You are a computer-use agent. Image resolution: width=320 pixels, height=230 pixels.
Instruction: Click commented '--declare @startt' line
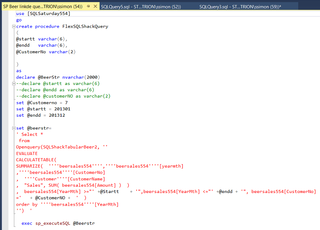point(58,83)
